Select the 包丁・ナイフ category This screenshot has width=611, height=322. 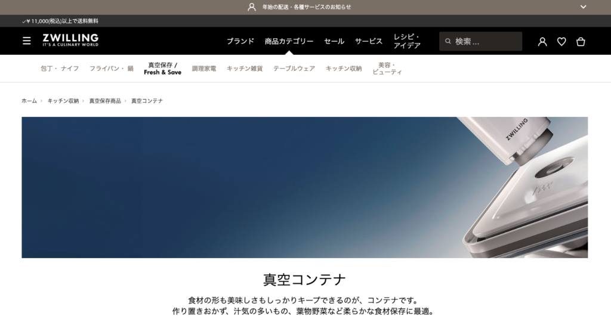click(x=60, y=69)
